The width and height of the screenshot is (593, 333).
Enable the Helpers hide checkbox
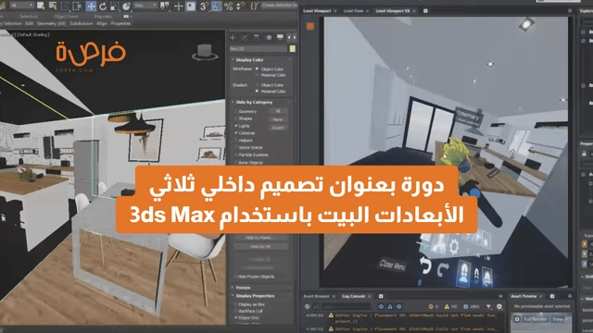tap(236, 140)
